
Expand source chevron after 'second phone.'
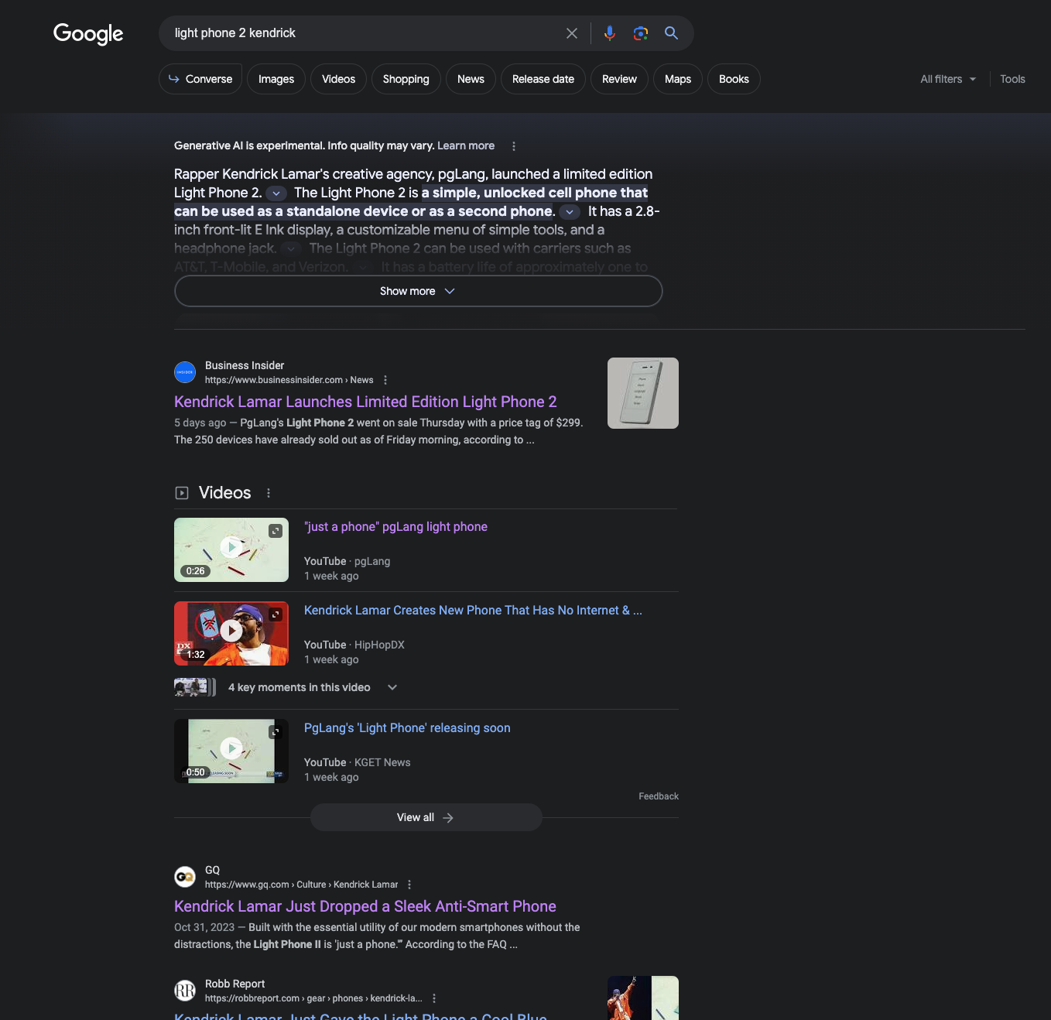click(x=570, y=212)
